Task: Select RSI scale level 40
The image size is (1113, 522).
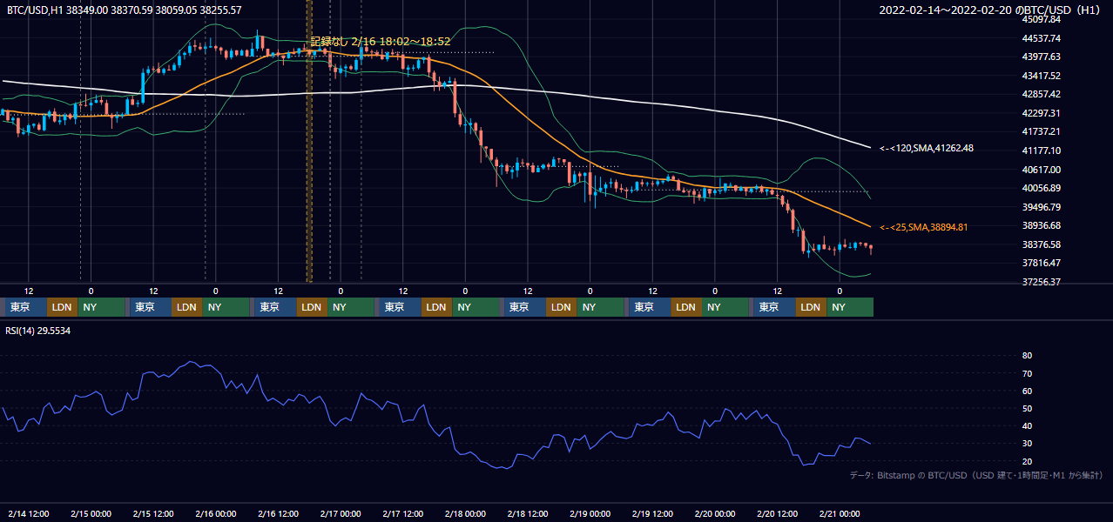Action: 1027,425
